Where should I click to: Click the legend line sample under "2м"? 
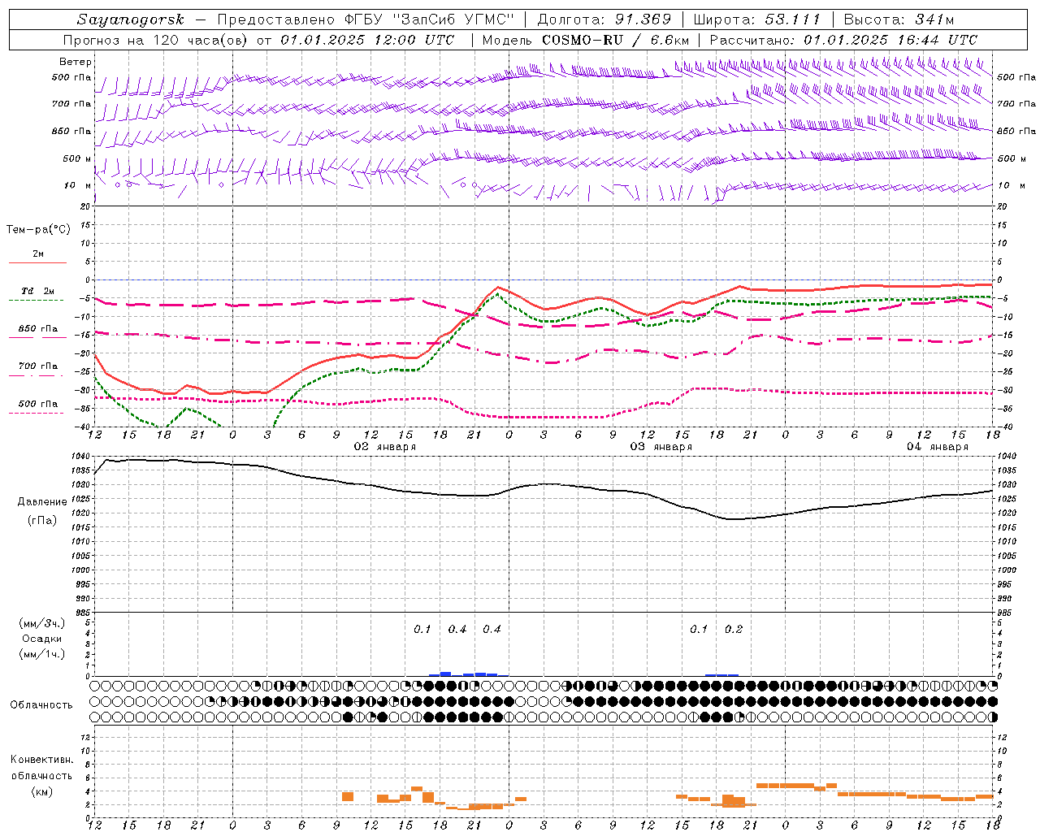(37, 262)
